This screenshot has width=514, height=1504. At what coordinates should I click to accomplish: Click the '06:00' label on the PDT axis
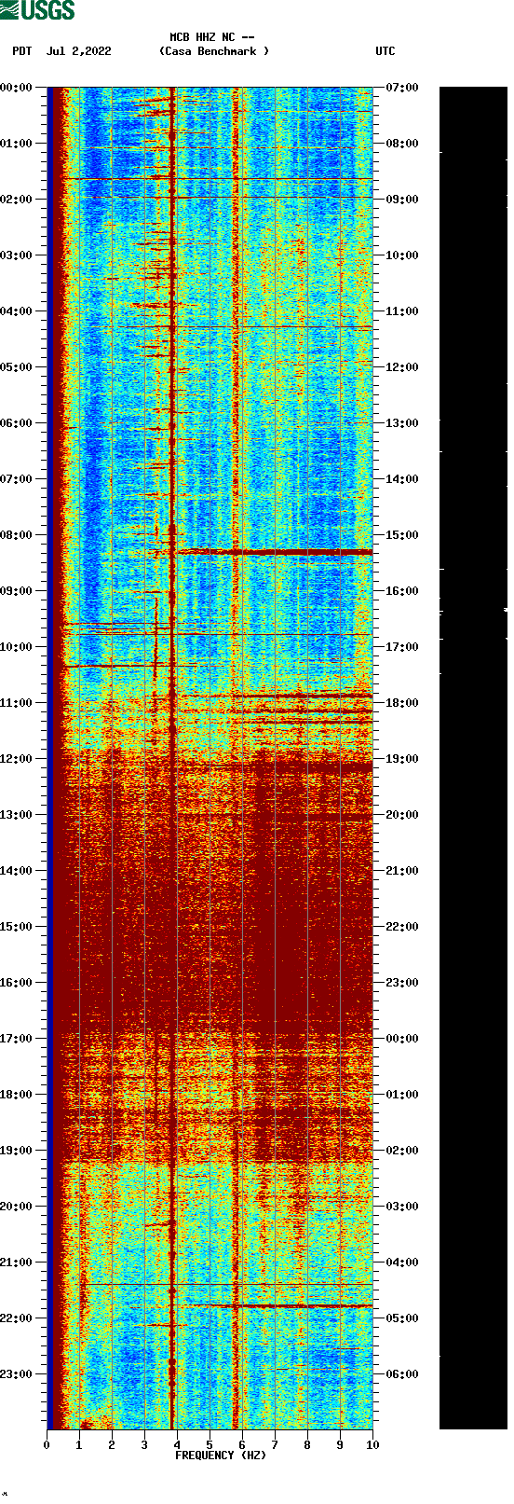click(17, 423)
